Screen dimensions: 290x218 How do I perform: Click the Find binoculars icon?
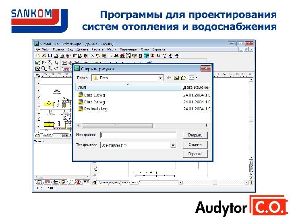pyautogui.click(x=116, y=55)
